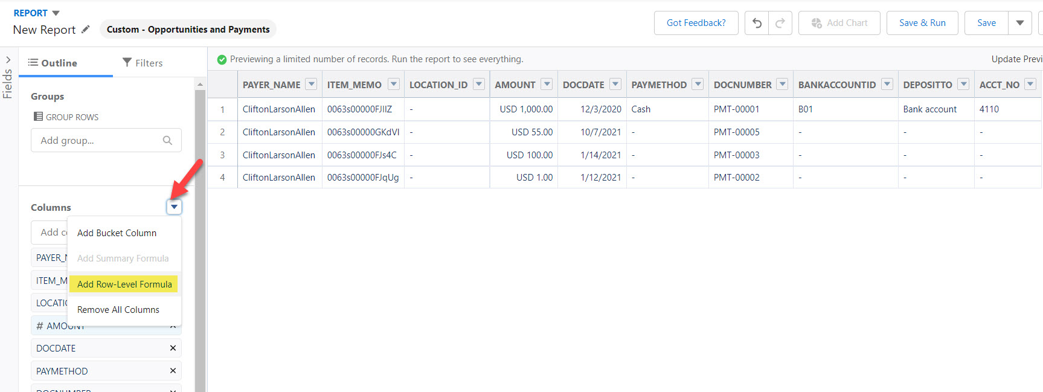1043x392 pixels.
Task: Open the PAYER_NAME column header dropdown
Action: coord(311,85)
